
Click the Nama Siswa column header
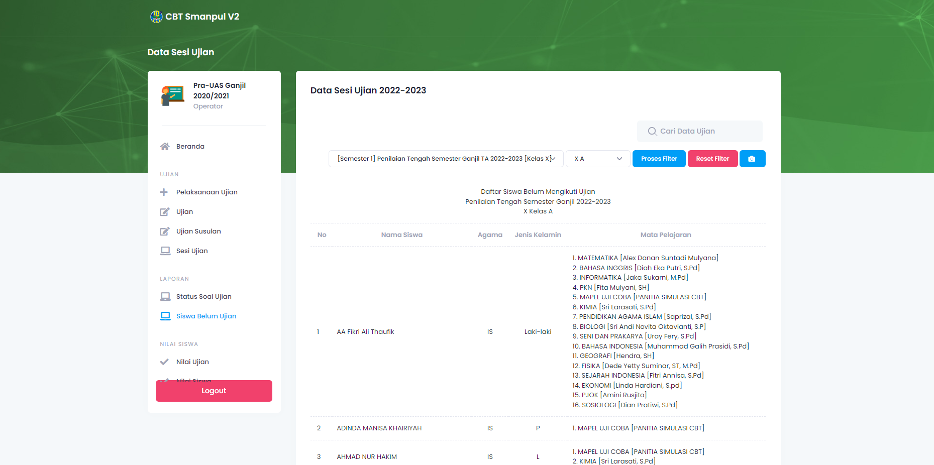(x=401, y=235)
